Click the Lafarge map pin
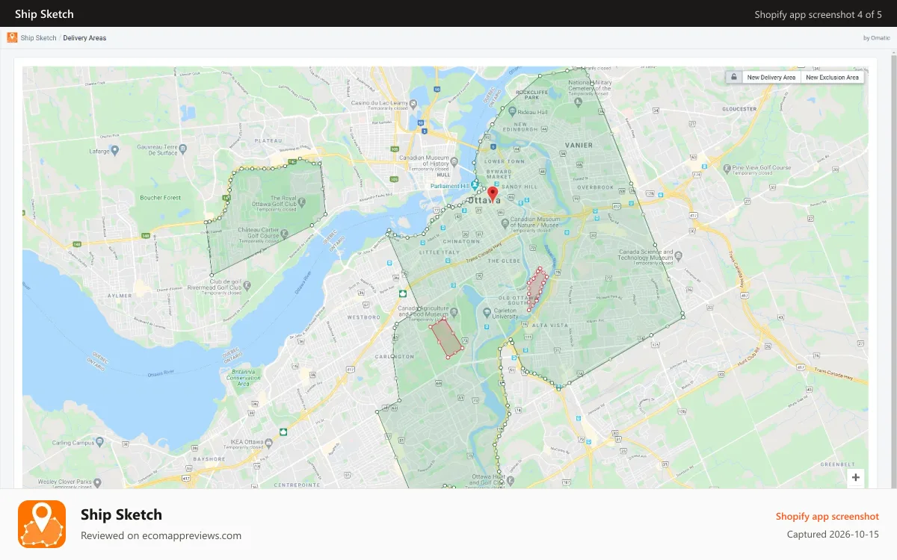Image resolution: width=897 pixels, height=560 pixels. coord(116,151)
